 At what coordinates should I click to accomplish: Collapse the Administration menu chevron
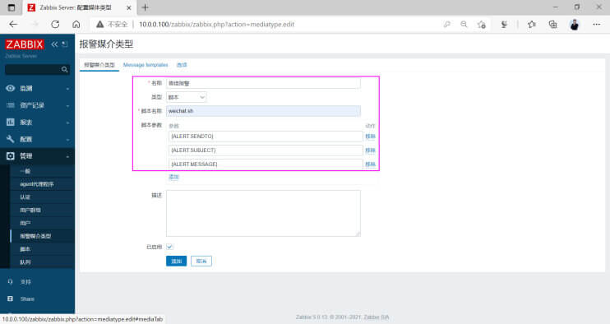click(x=67, y=156)
